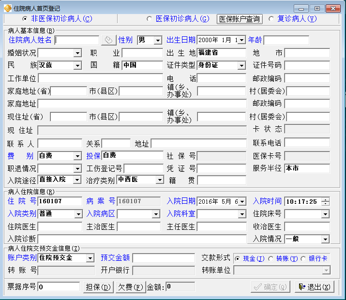Expand the 职退情况 dropdown

coord(77,169)
